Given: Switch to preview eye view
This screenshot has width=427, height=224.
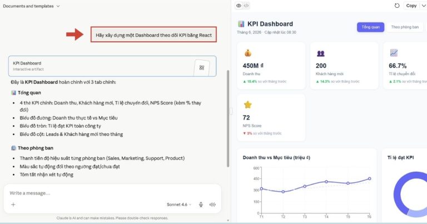Looking at the screenshot, I should coord(239,6).
